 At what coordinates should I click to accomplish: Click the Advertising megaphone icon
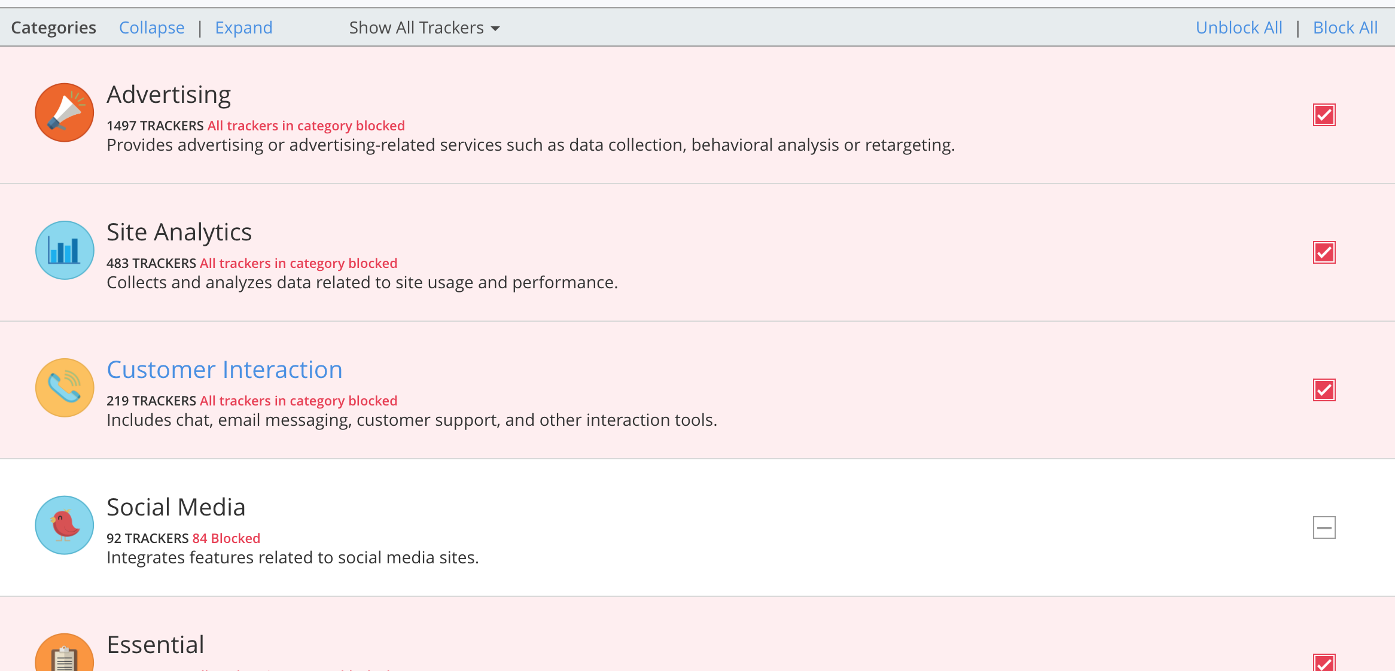65,112
